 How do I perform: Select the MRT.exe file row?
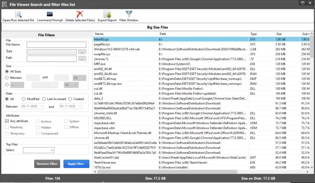pyautogui.click(x=202, y=64)
